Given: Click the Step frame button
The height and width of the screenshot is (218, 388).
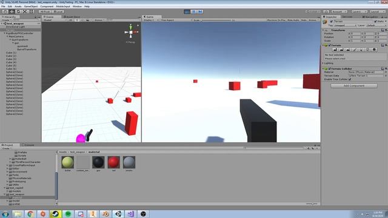Looking at the screenshot, I should (x=200, y=12).
